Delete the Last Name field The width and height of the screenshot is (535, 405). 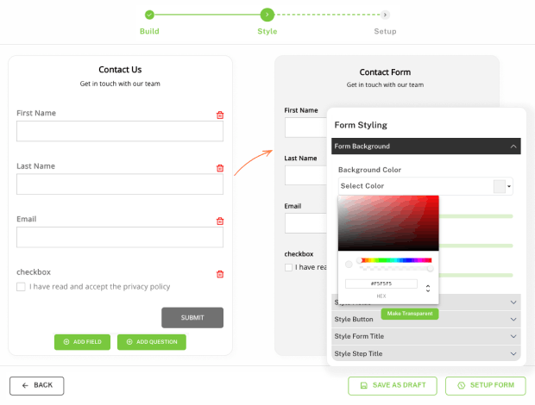[x=220, y=168]
